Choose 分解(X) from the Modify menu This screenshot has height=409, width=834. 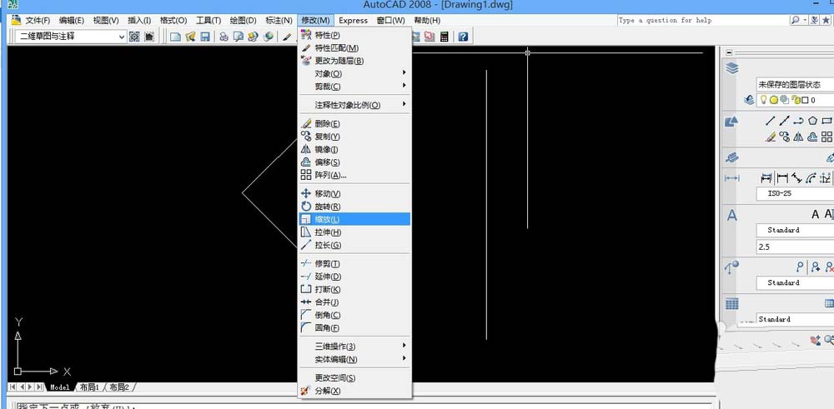(x=354, y=391)
